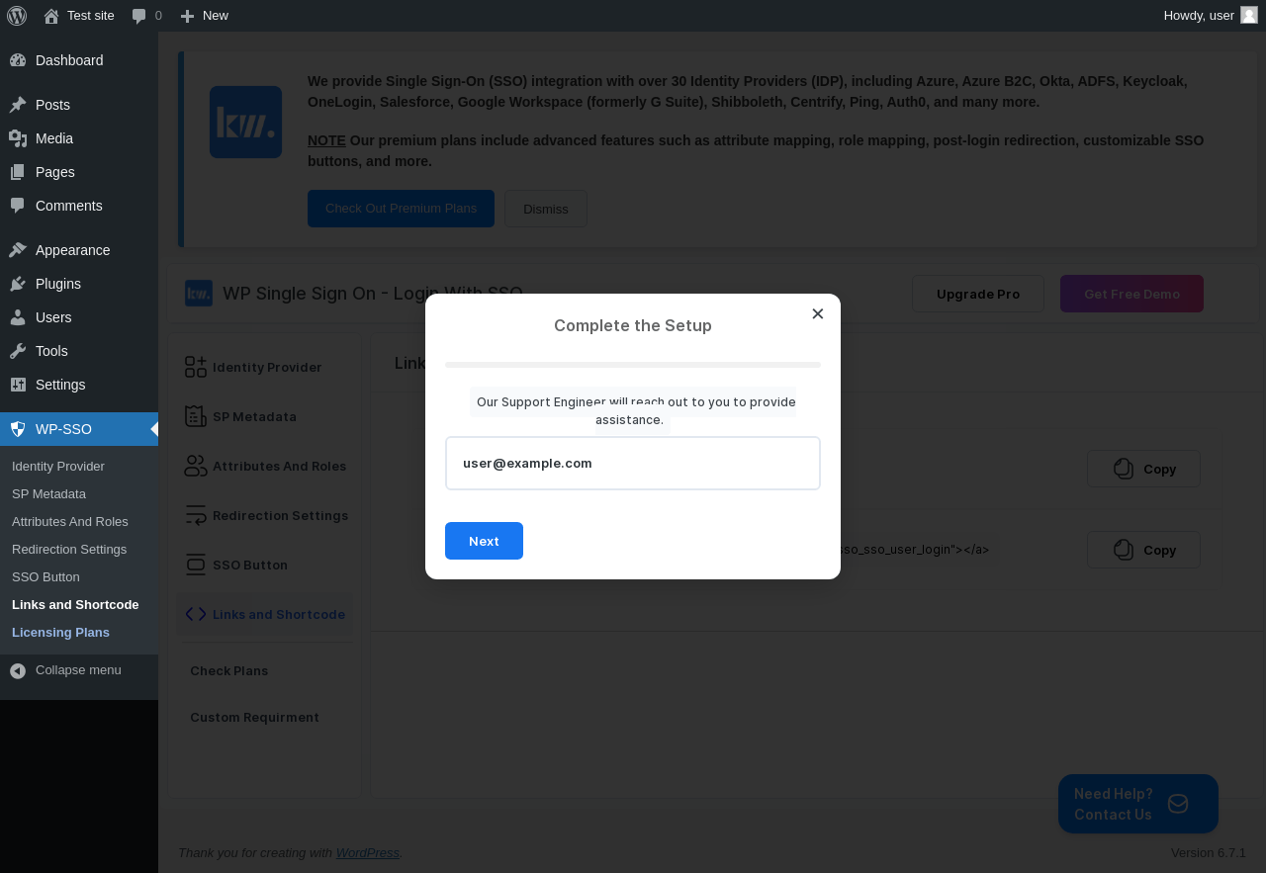
Task: Open the comments bubble in admin bar
Action: pyautogui.click(x=139, y=16)
